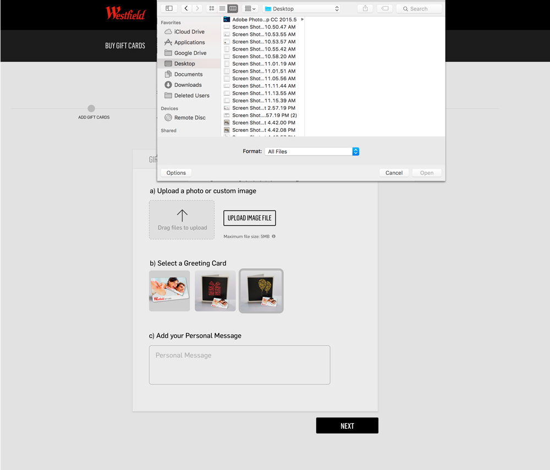The height and width of the screenshot is (470, 550).
Task: Expand the Adobe Photoshop folder arrow
Action: coord(302,20)
